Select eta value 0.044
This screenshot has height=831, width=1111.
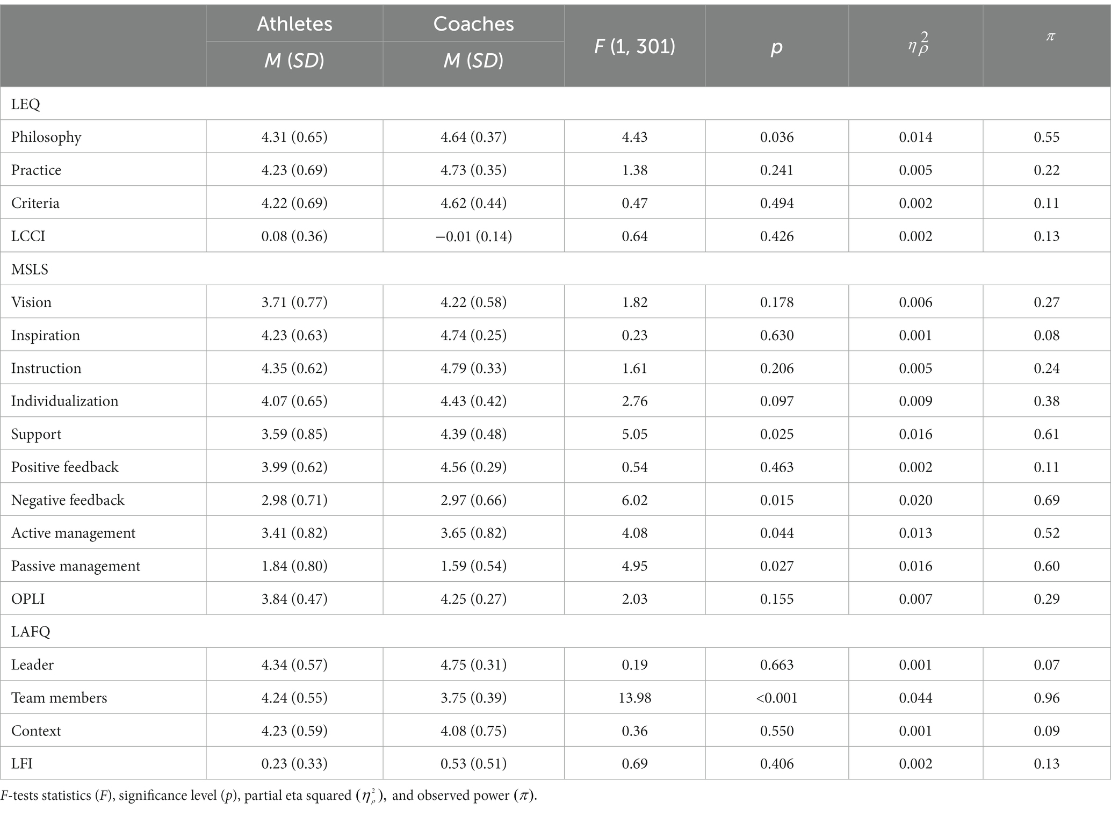(x=915, y=698)
